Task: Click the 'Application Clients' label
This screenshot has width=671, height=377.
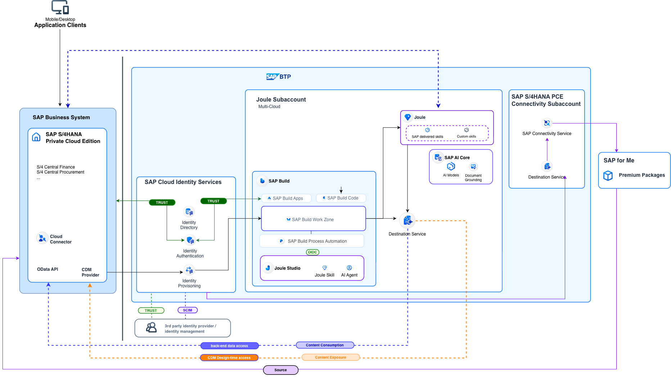Action: [x=60, y=25]
